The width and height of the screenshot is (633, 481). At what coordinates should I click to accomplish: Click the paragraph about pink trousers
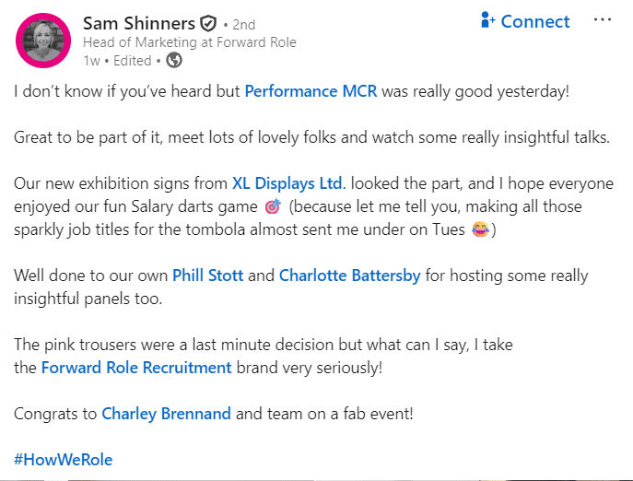[x=263, y=345]
